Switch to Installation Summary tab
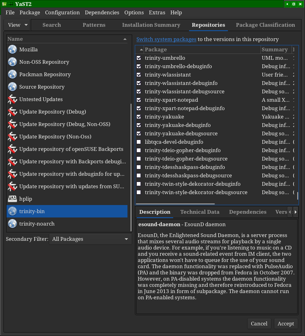 pos(151,25)
